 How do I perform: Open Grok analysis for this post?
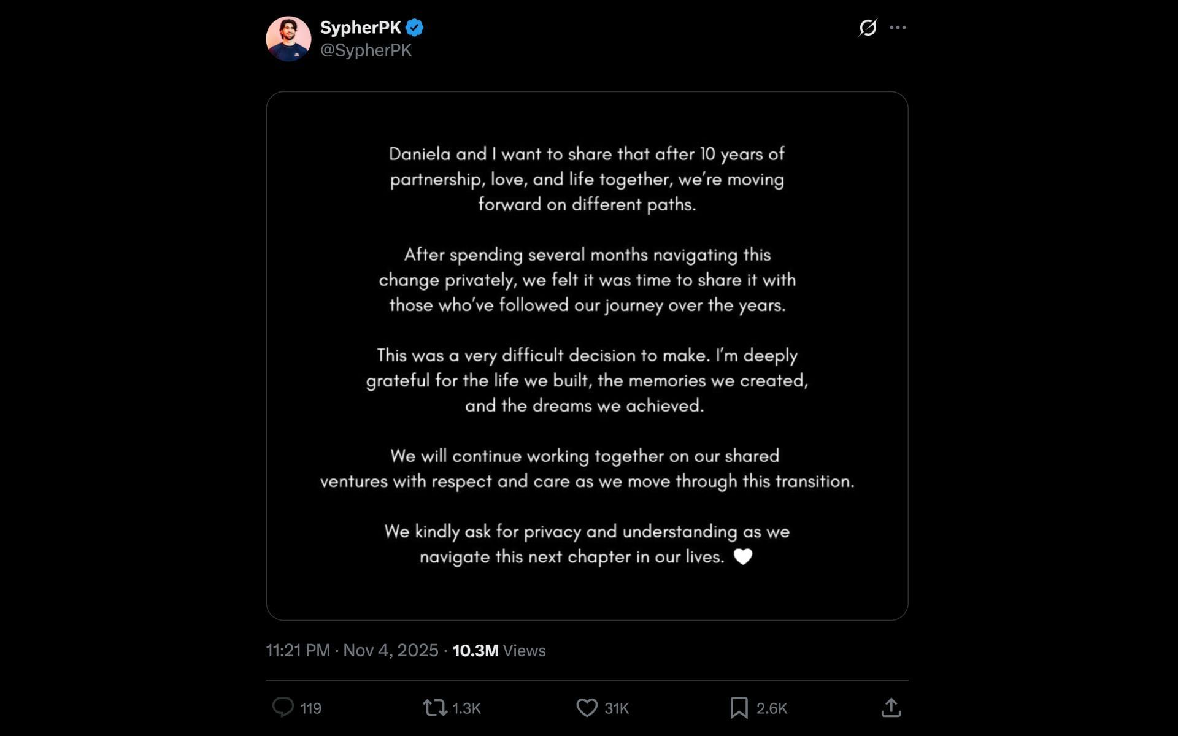(867, 28)
